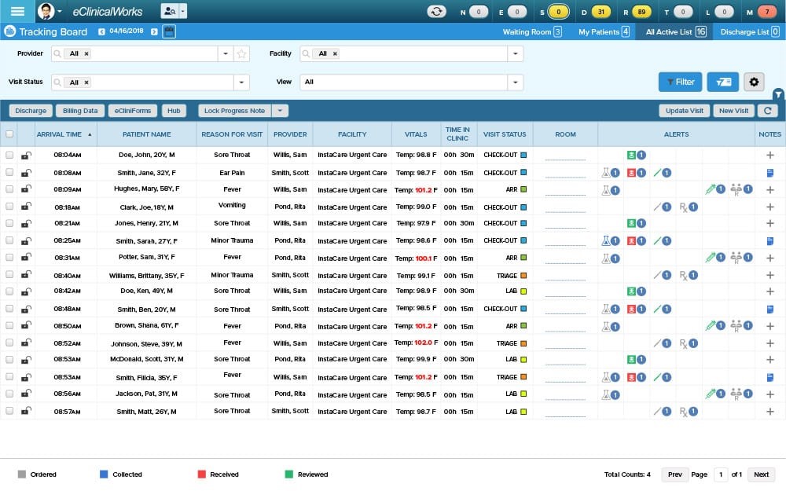Check the box for Doe, John

tap(9, 155)
